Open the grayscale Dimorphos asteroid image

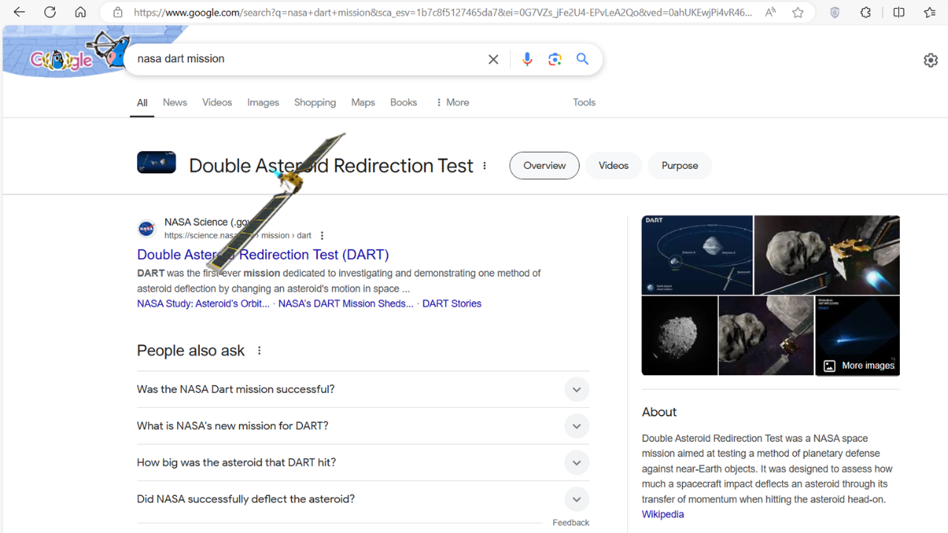(x=679, y=335)
